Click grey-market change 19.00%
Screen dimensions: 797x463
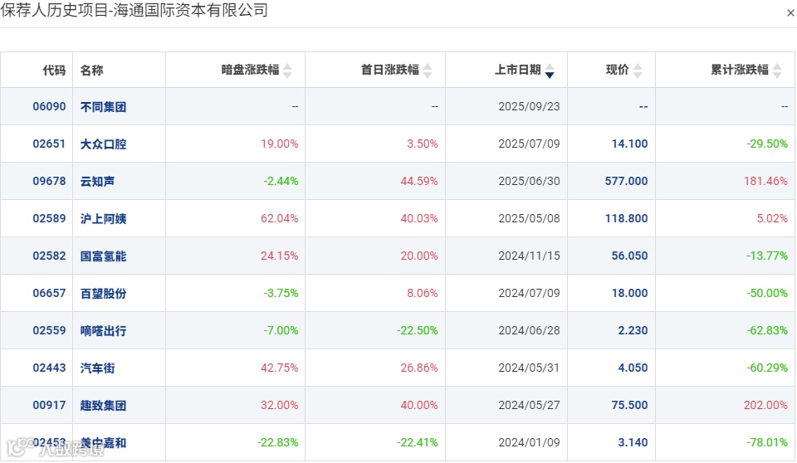pyautogui.click(x=279, y=144)
